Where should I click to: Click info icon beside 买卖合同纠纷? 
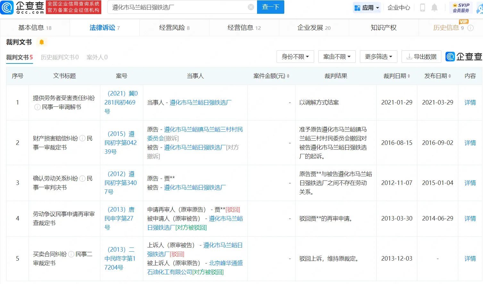point(71,254)
